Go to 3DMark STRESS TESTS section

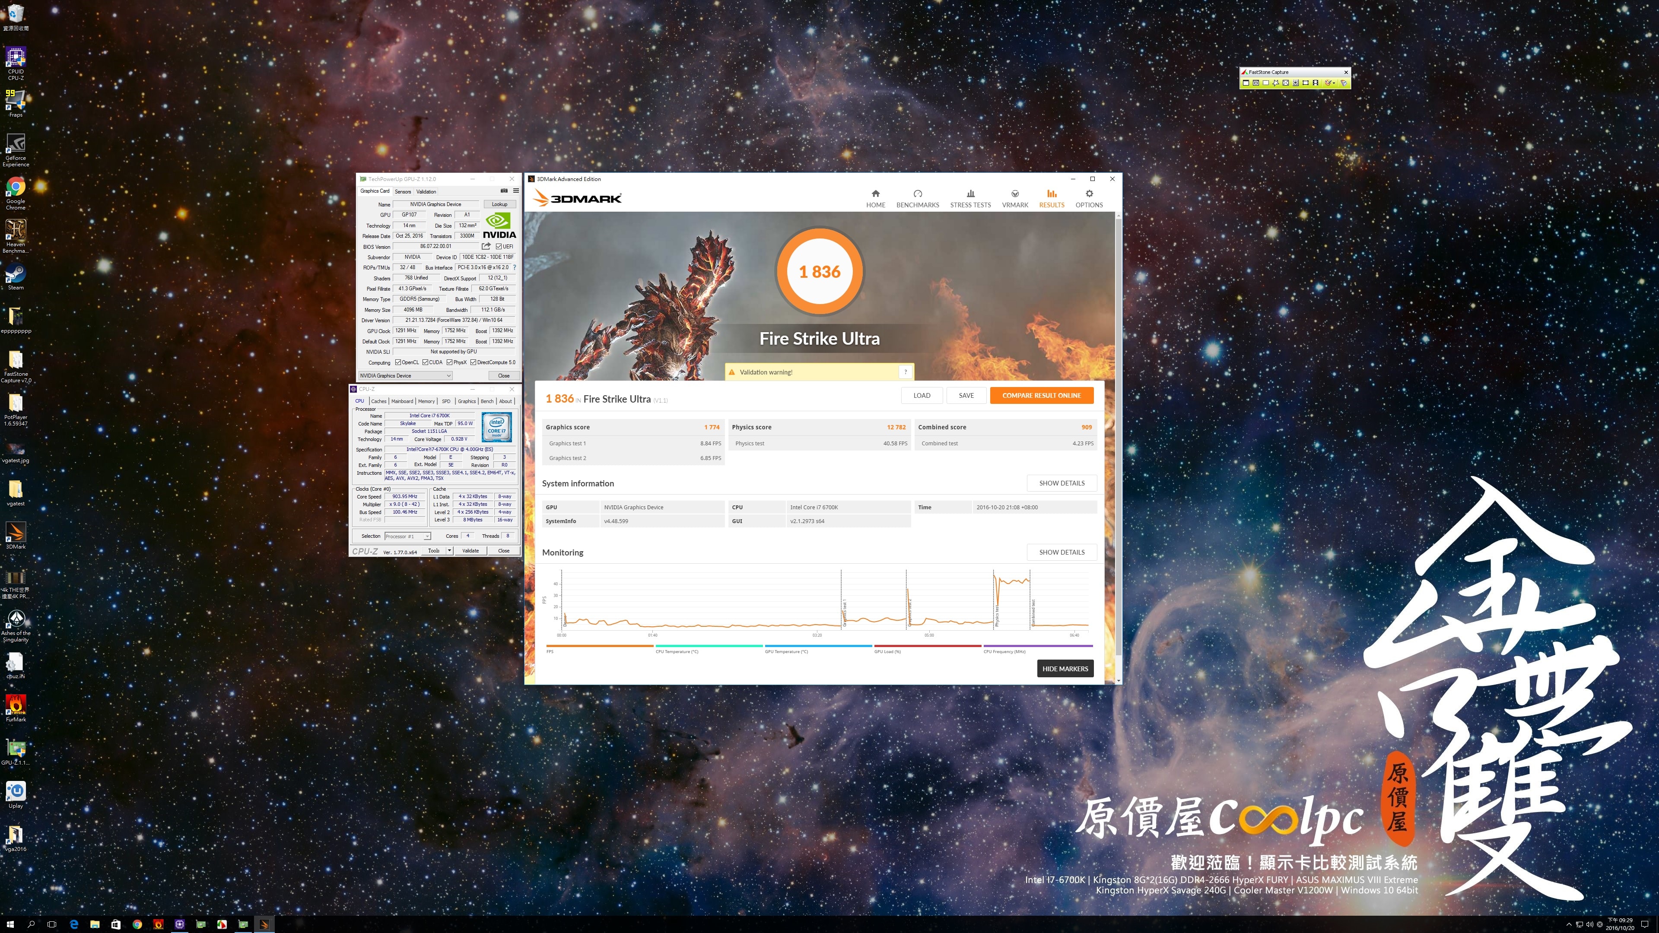tap(970, 199)
